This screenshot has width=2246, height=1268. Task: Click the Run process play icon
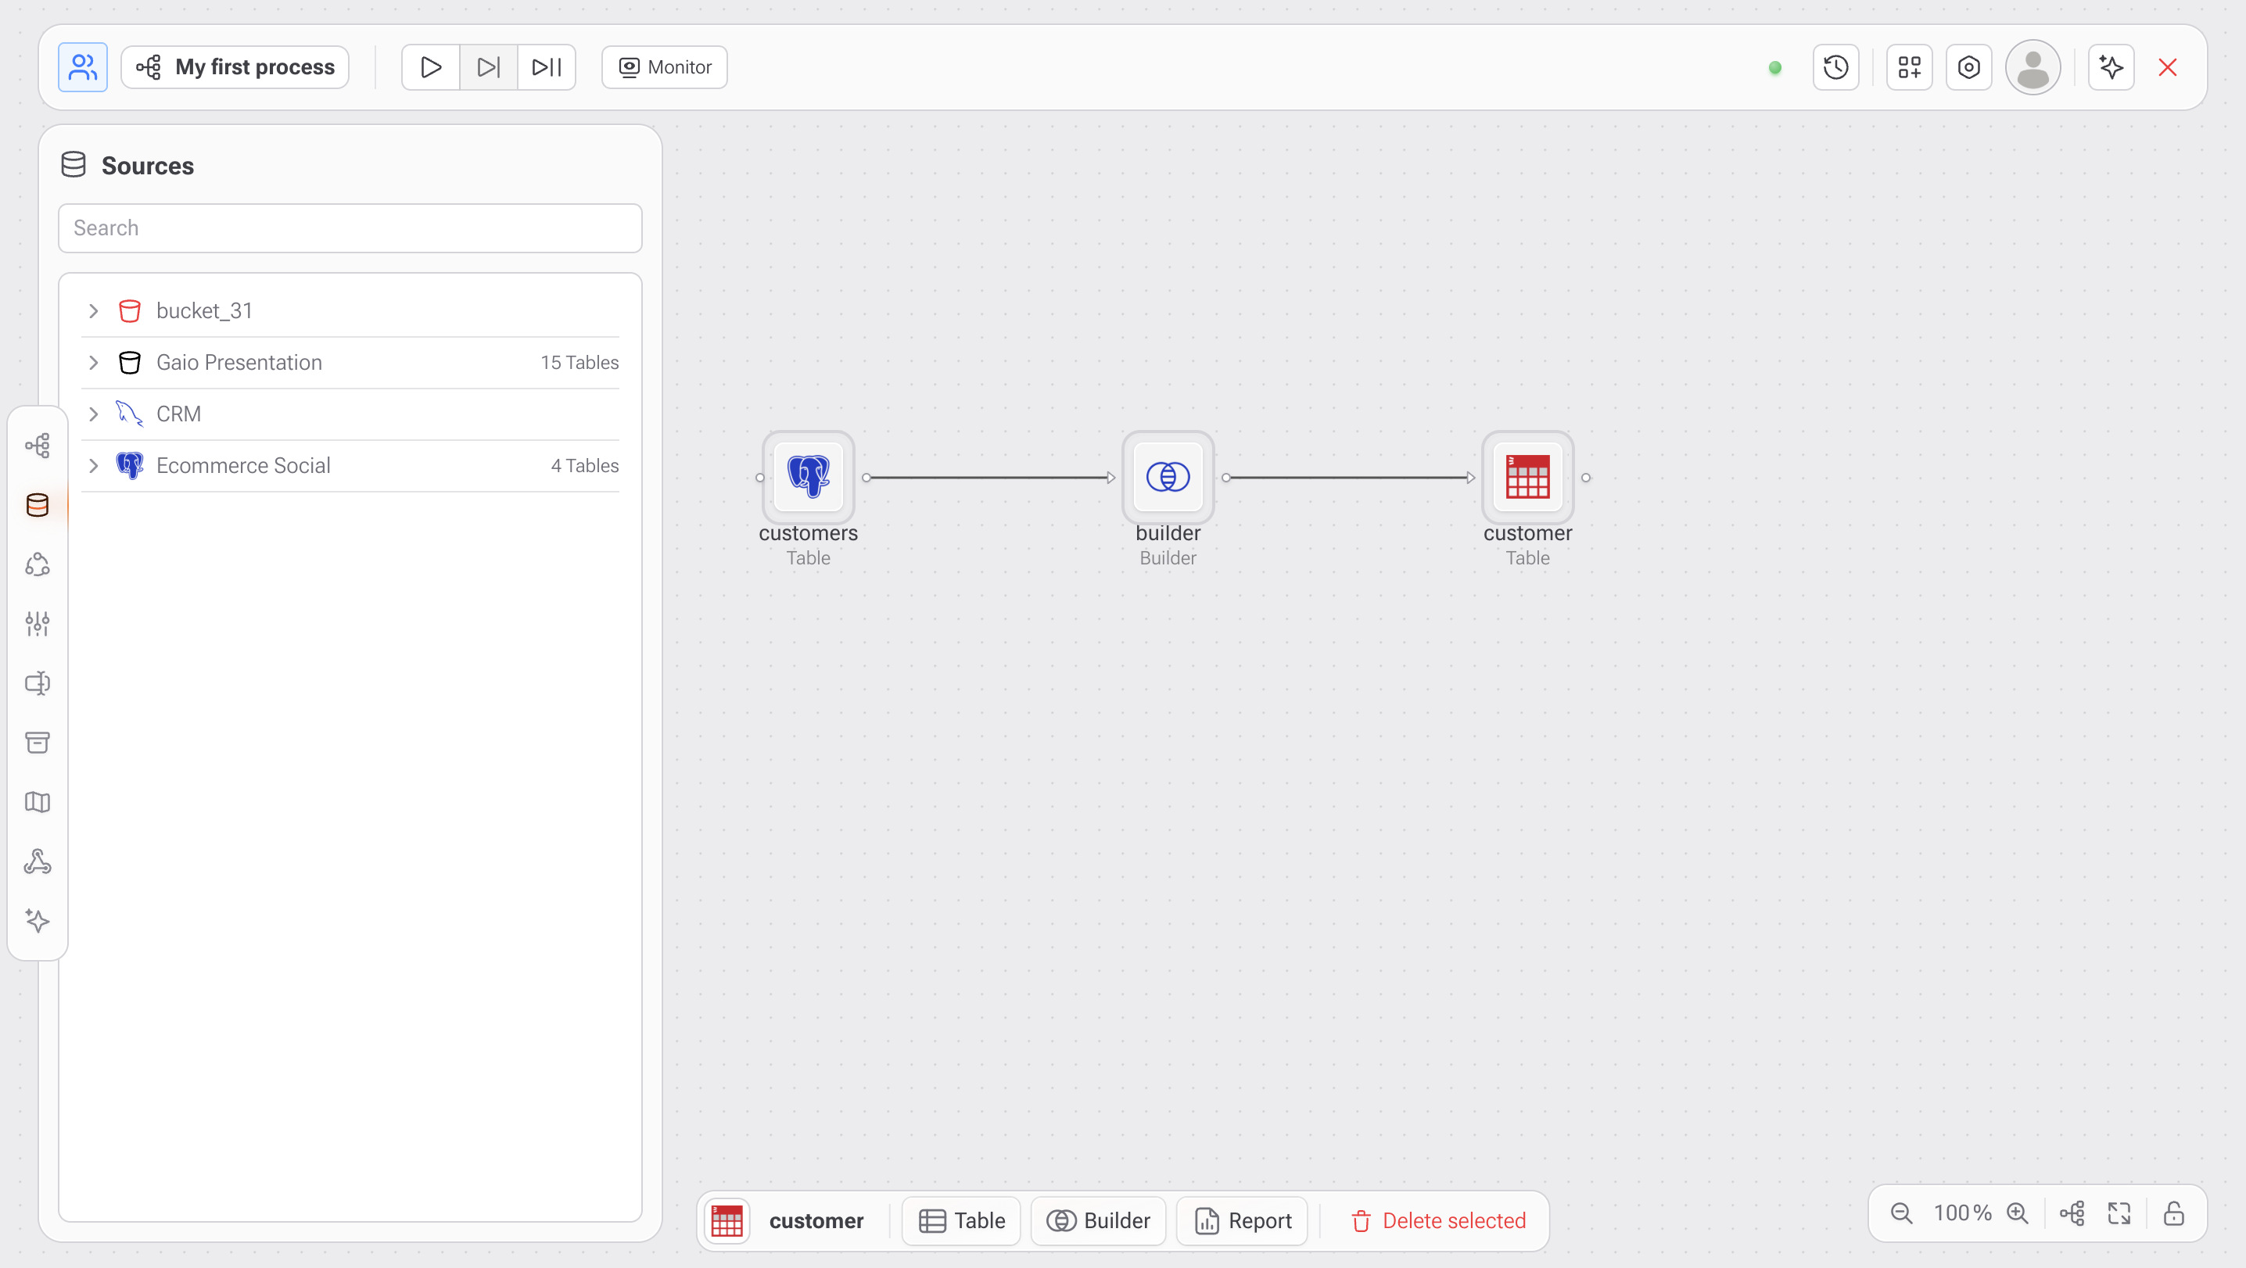tap(430, 67)
